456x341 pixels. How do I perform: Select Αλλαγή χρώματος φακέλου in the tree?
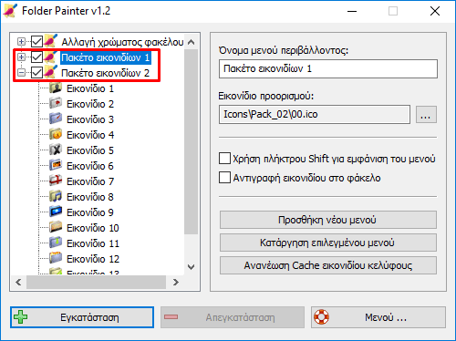pos(122,42)
